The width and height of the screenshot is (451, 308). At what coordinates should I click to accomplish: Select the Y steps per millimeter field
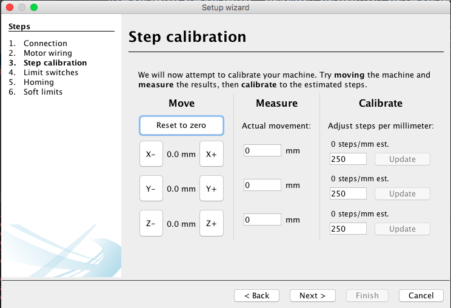[x=348, y=193]
